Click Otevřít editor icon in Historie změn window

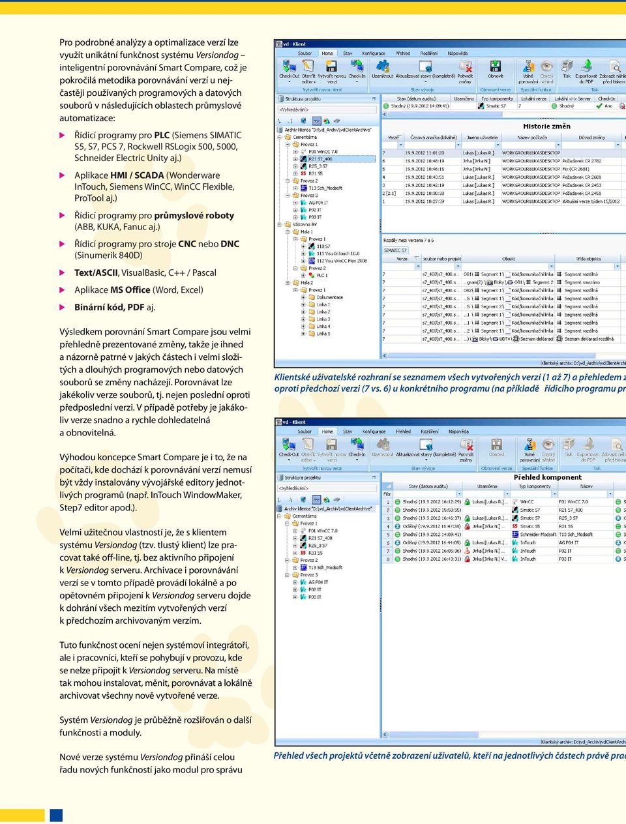point(308,66)
